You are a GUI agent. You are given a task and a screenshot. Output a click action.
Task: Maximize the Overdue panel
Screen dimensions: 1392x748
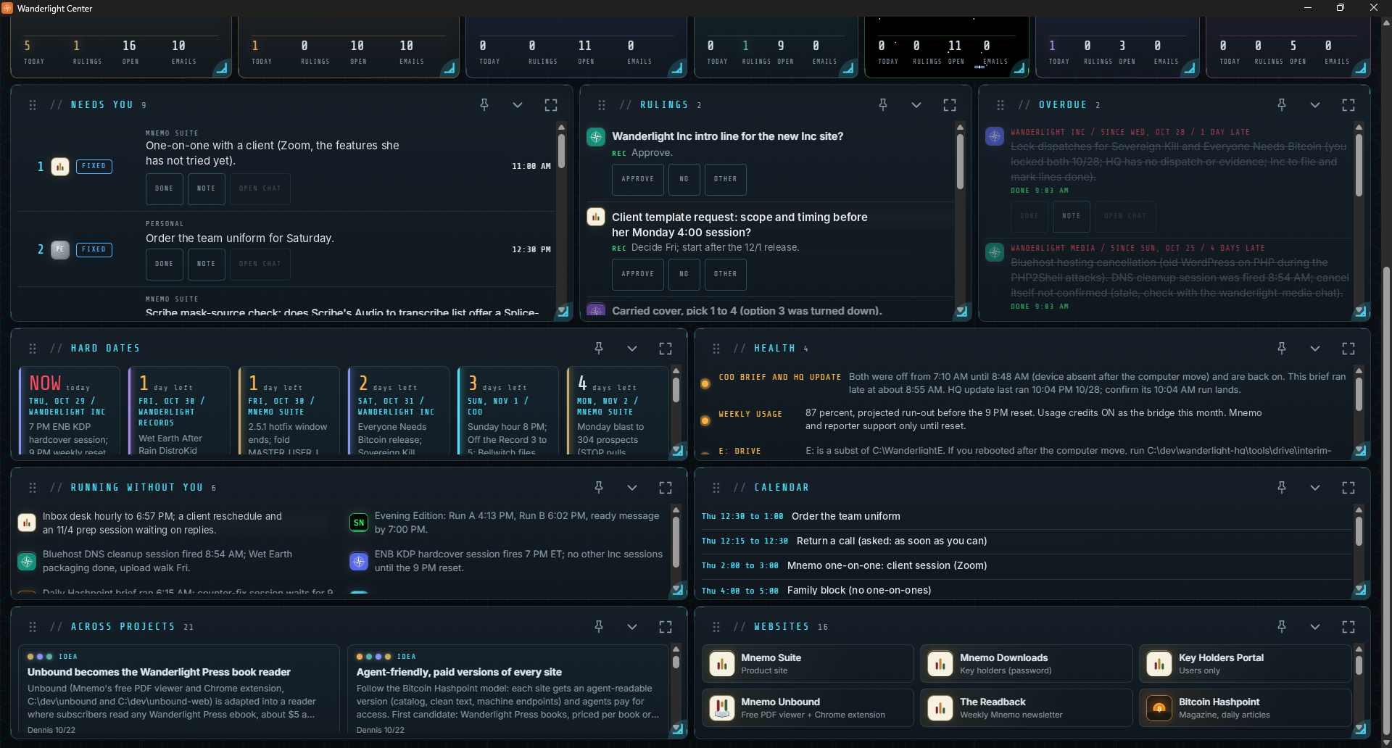click(x=1348, y=105)
